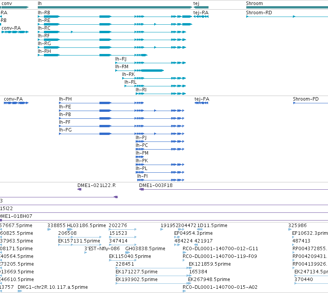Select the conv-PA protein label
Screen dimensions: 328x293
(13, 99)
